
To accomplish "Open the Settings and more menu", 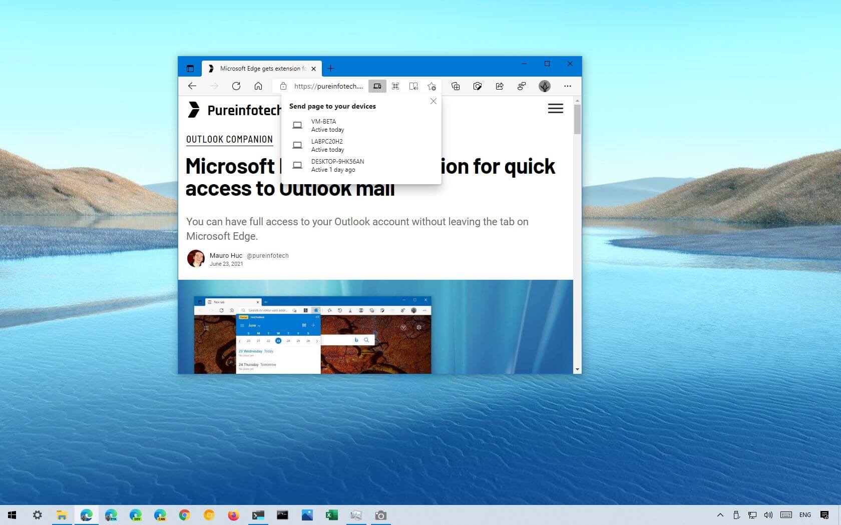I will [x=567, y=86].
